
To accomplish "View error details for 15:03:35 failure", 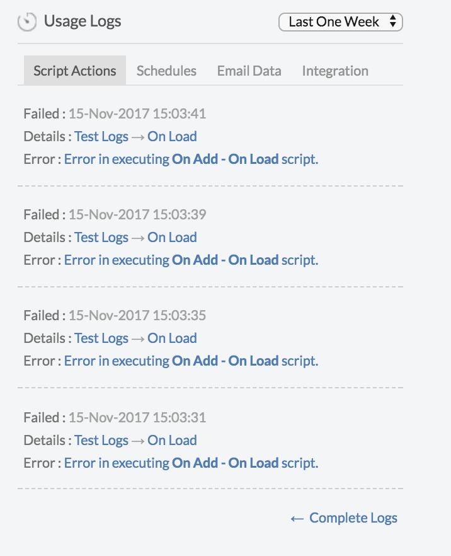I will pyautogui.click(x=191, y=361).
